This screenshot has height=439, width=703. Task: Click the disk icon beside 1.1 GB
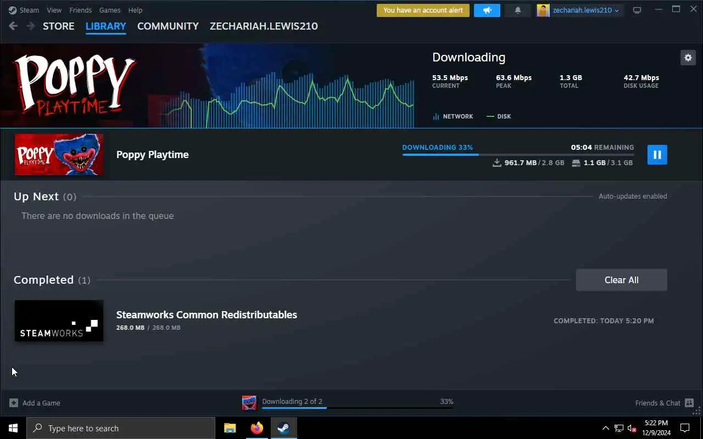pyautogui.click(x=576, y=163)
